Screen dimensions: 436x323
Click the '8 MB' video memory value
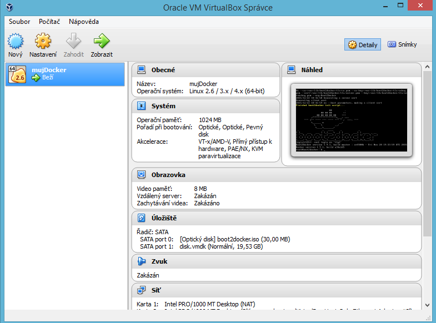click(x=201, y=189)
